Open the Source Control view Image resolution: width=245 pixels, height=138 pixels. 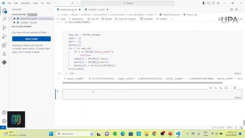coord(4,28)
